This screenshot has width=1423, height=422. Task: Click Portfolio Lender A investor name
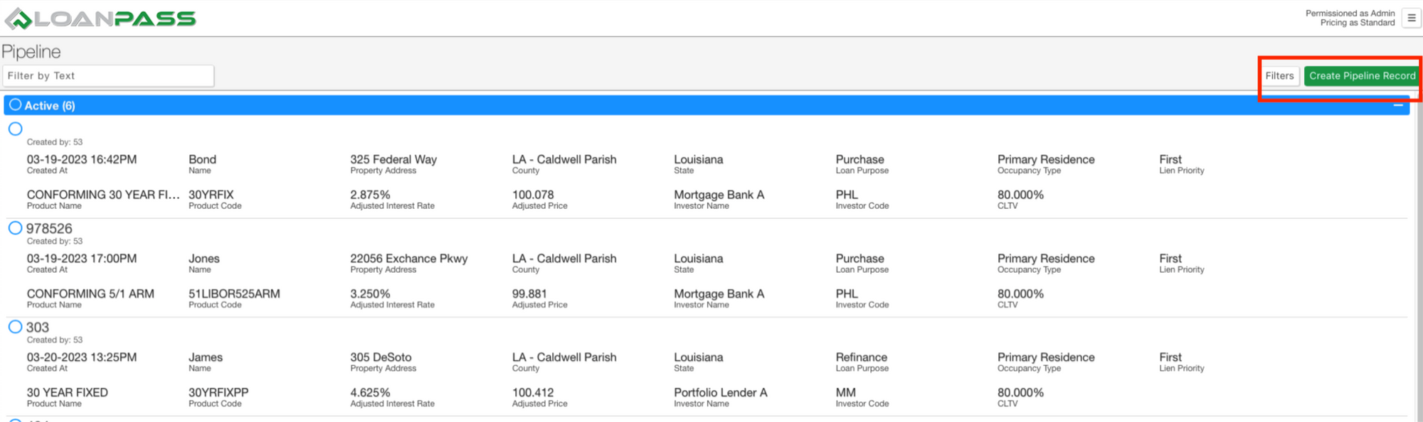[x=721, y=393]
